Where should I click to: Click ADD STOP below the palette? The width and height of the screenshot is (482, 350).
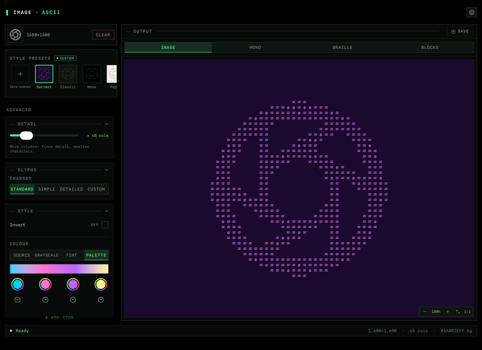59,317
